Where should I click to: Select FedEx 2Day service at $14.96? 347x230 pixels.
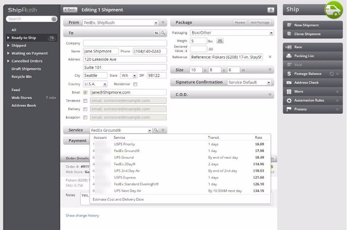(180, 164)
